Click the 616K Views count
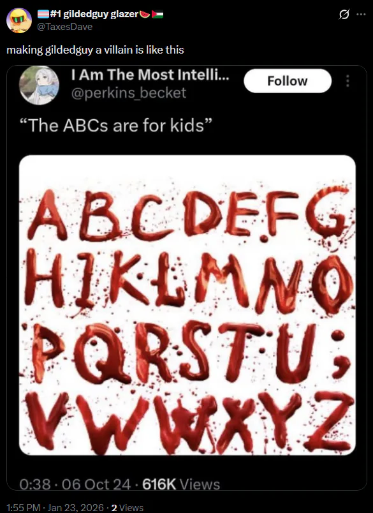The height and width of the screenshot is (513, 373). (181, 484)
